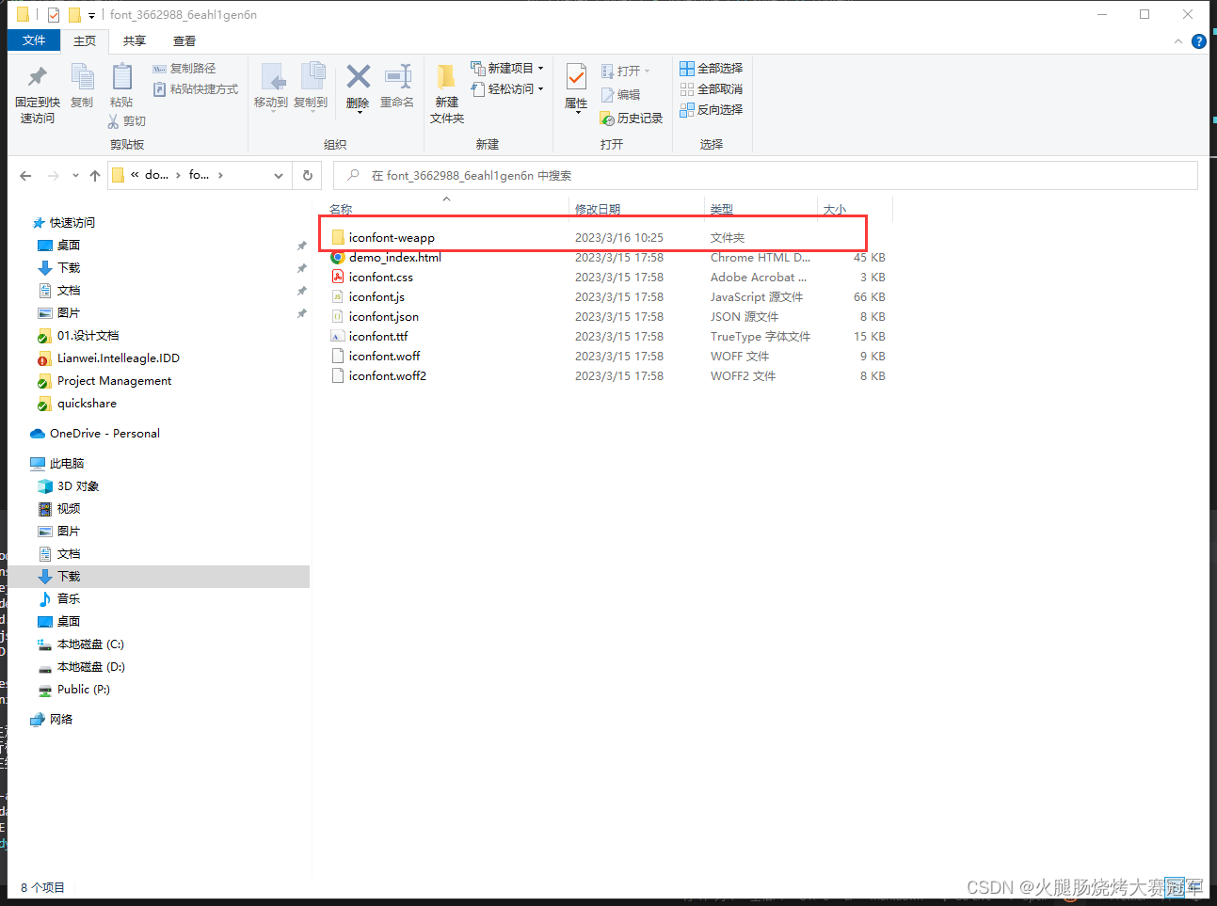Click 反向选择 invert selection

click(x=712, y=110)
